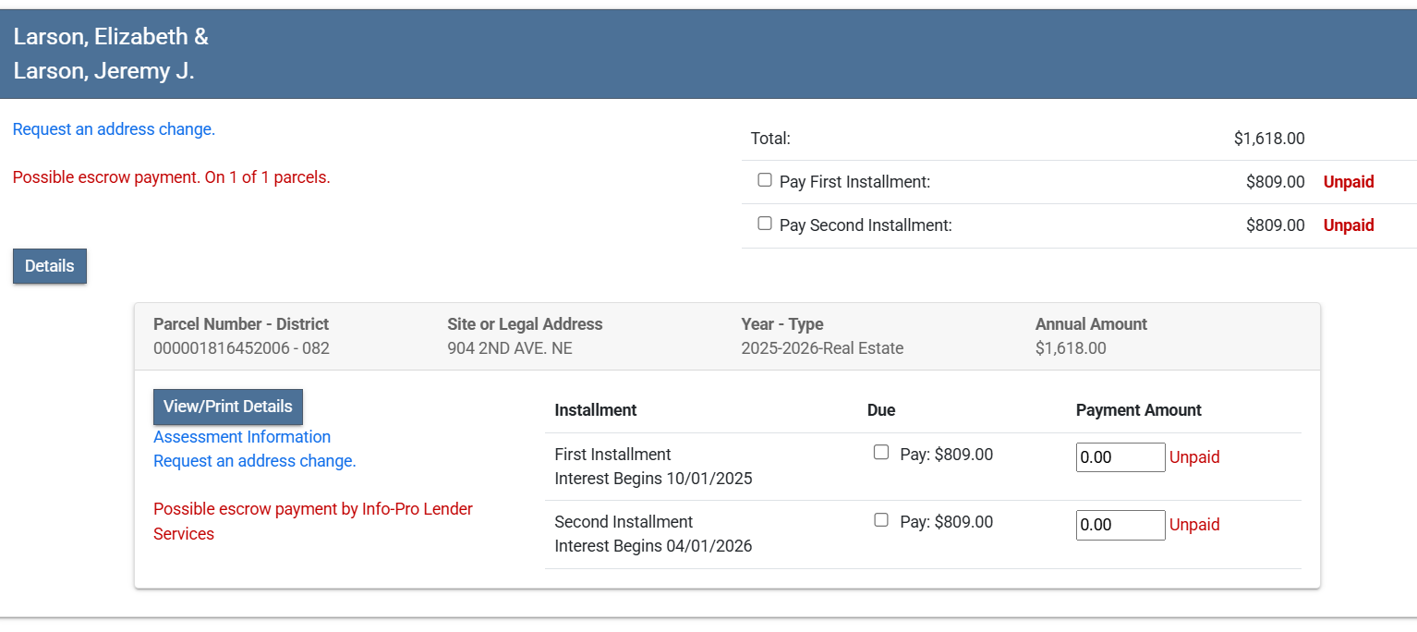Click the parcel's 'Request an address change.' link
Viewport: 1417px width, 632px height.
(254, 461)
